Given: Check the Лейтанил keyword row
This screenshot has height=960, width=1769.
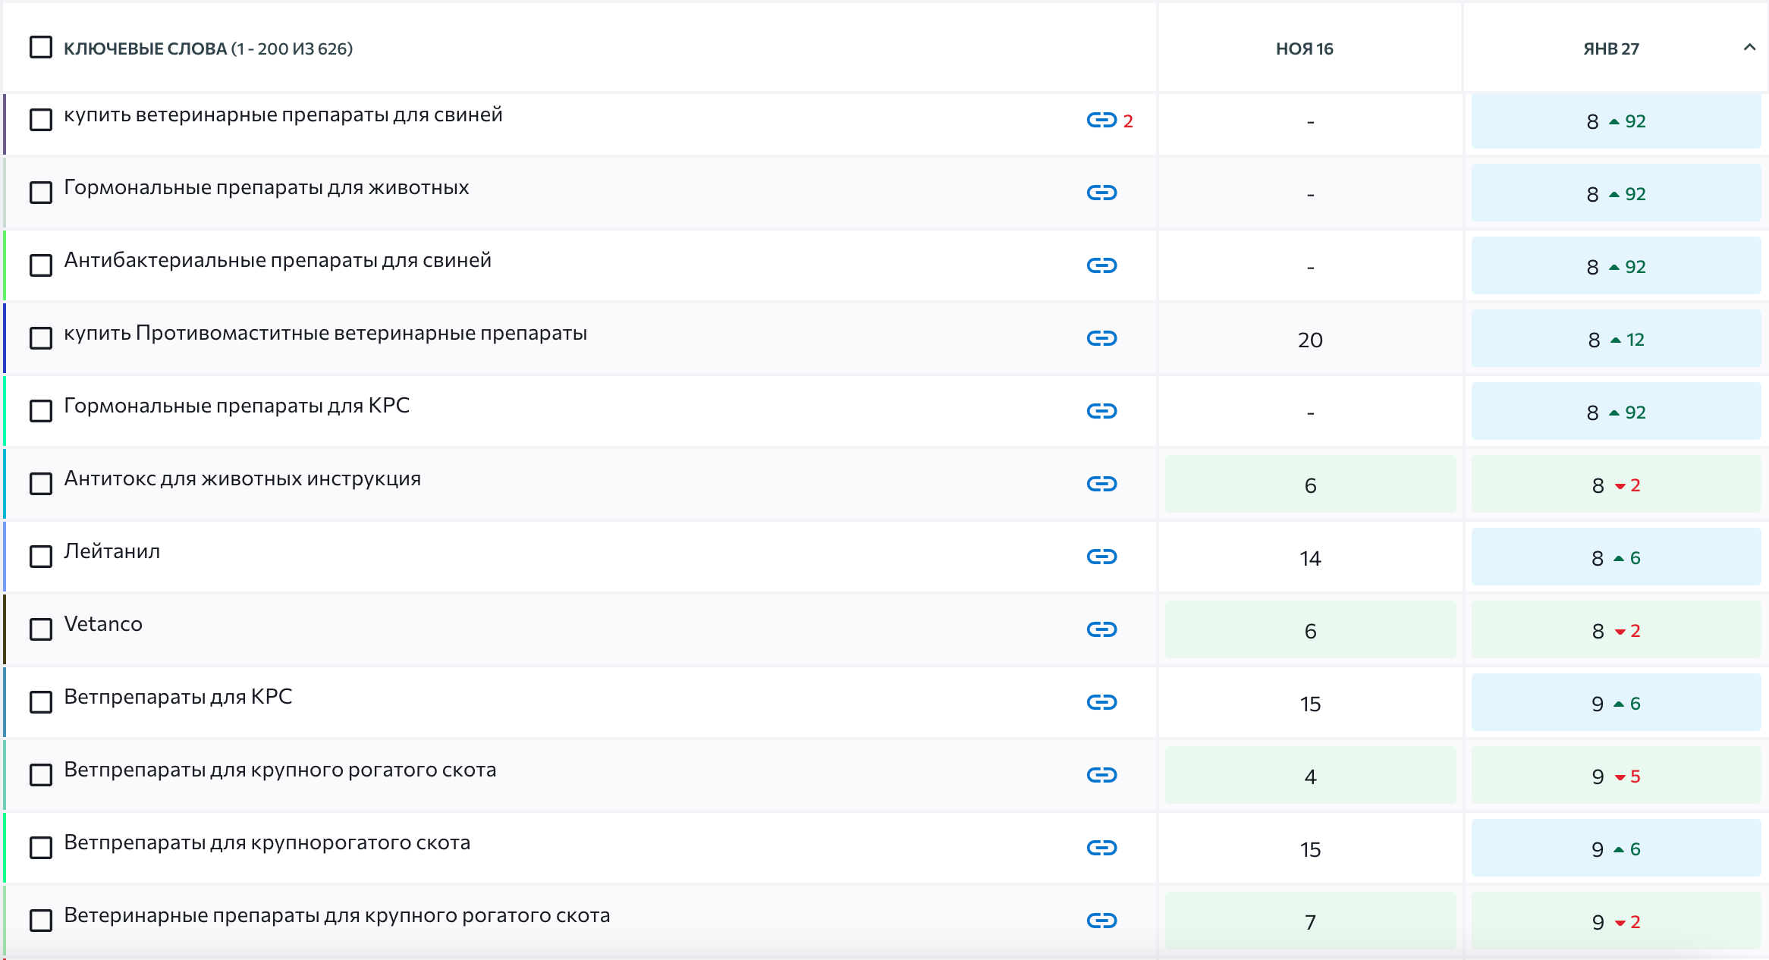Looking at the screenshot, I should pyautogui.click(x=41, y=557).
